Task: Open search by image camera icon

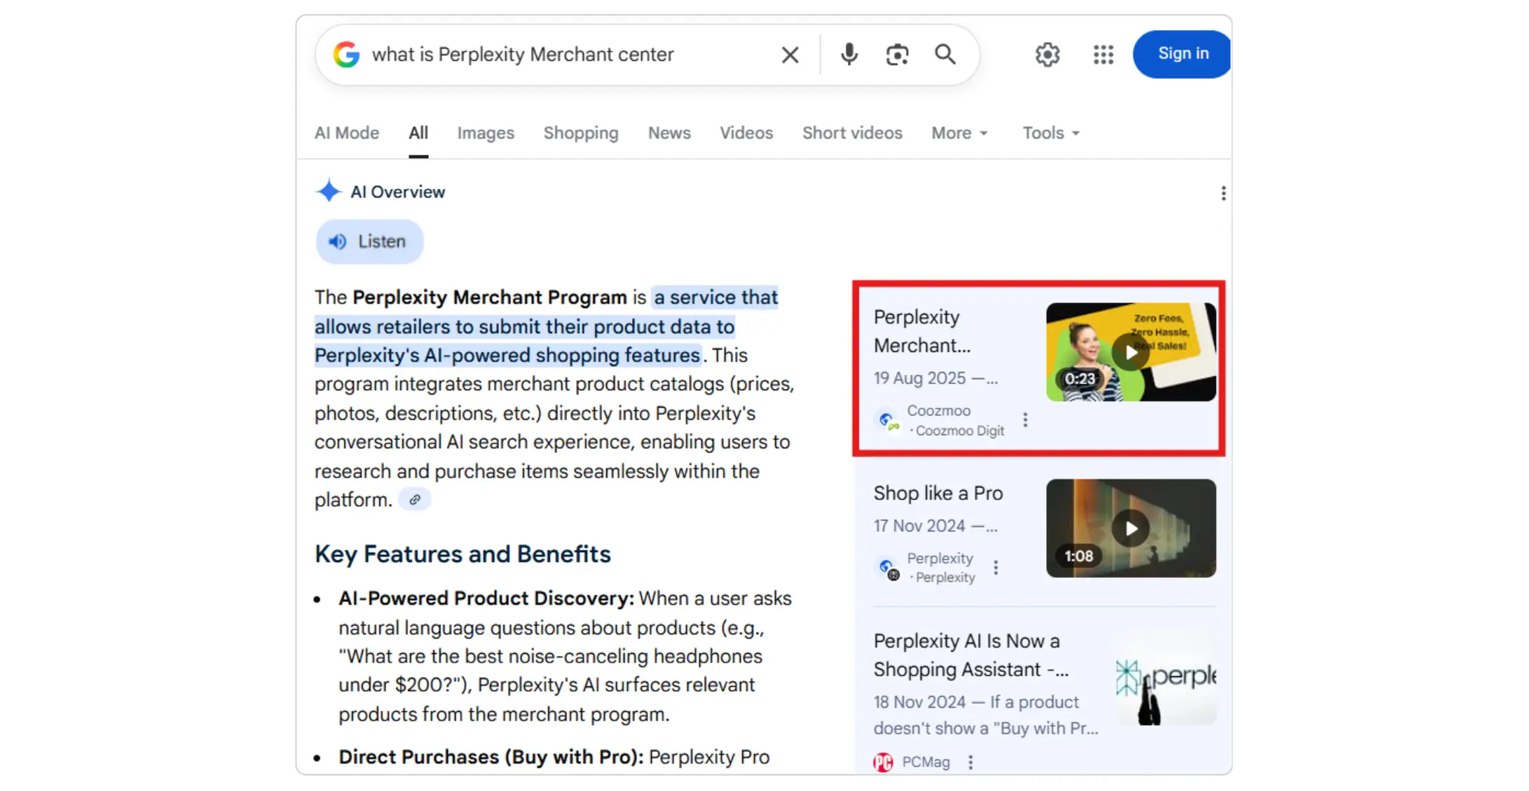Action: (x=897, y=55)
